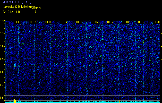The width and height of the screenshot is (162, 103).
Task: Click the 10:13 time label
Action: click(48, 22)
